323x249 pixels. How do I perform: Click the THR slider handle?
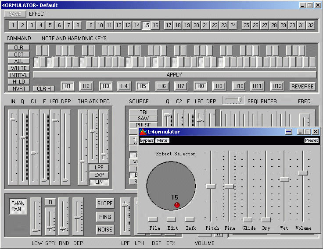tap(83, 161)
